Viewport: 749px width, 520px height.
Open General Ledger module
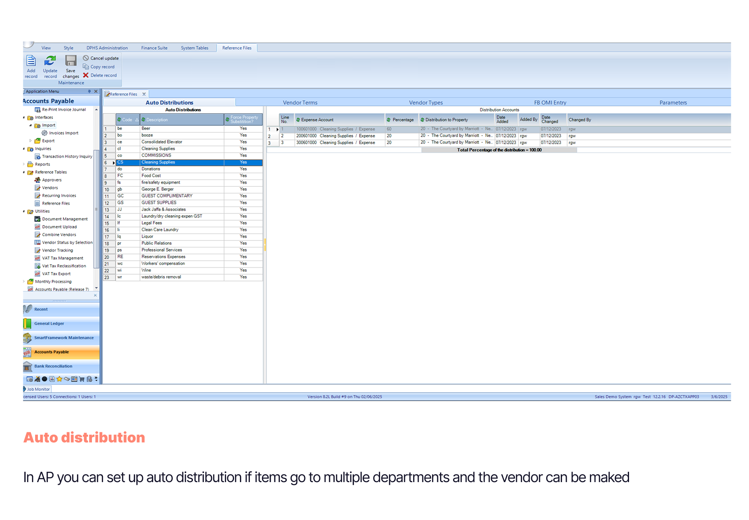61,323
